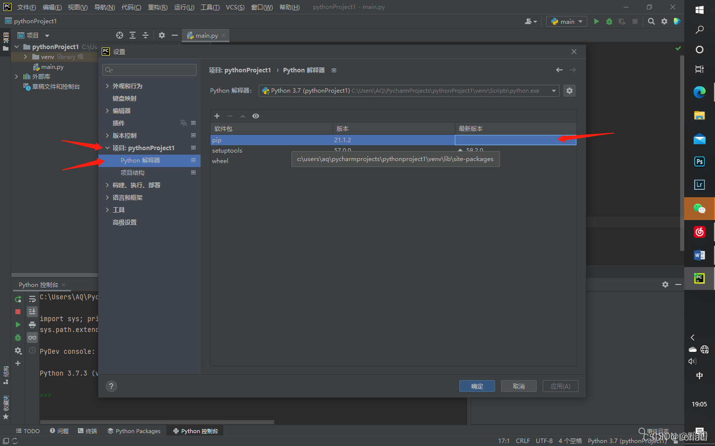Image resolution: width=715 pixels, height=446 pixels.
Task: Click the back arrow in settings
Action: (559, 70)
